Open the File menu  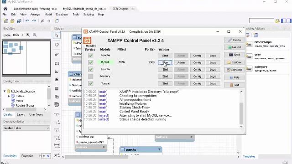coord(5,14)
